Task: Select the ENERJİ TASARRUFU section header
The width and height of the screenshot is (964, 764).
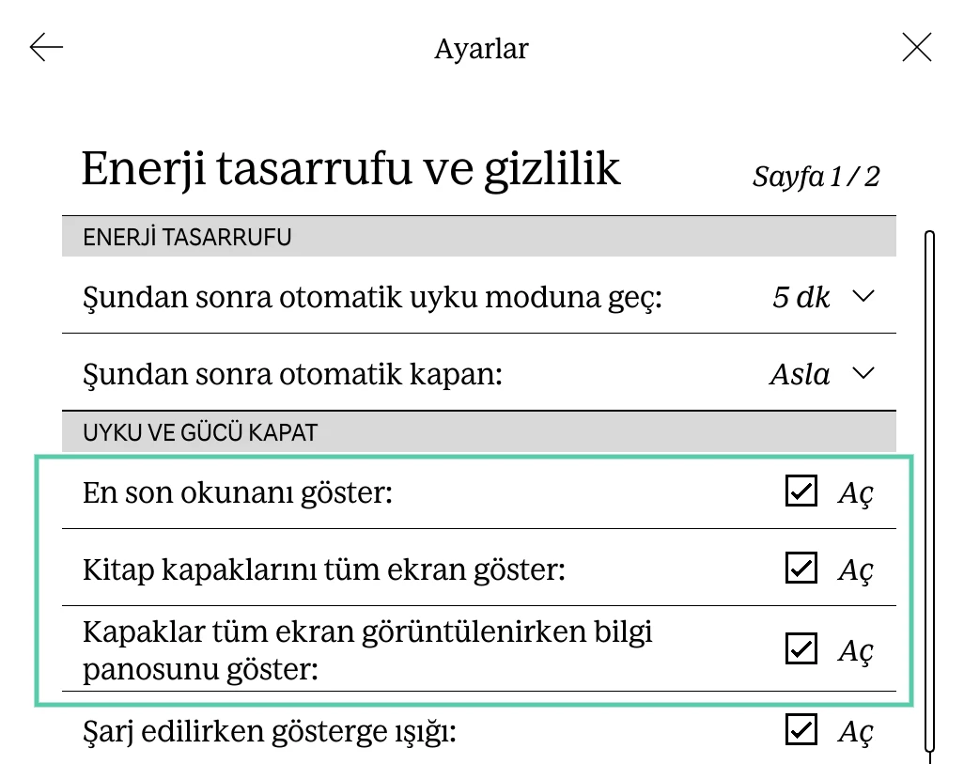Action: [x=188, y=238]
